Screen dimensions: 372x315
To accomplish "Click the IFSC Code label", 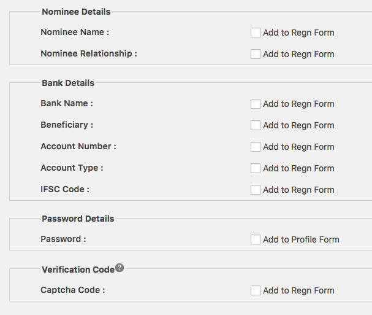I will [x=65, y=190].
